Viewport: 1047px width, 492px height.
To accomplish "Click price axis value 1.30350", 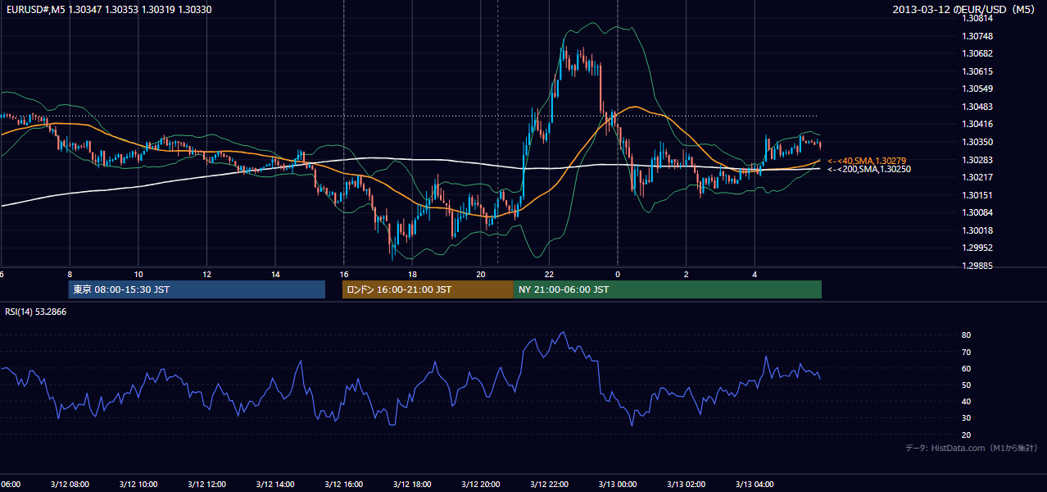I will pos(977,142).
